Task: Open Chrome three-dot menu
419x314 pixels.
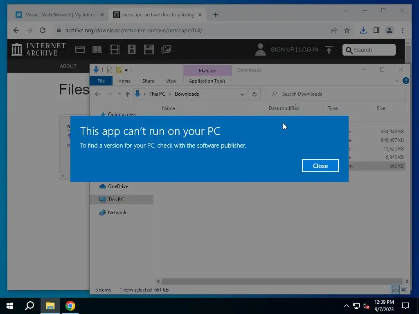Action: click(x=403, y=30)
